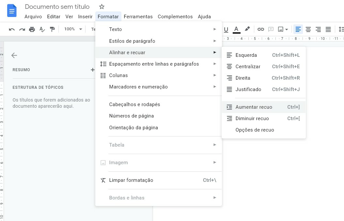Expand Espaçamento entre linhas e parágrafos
The image size is (344, 221).
pyautogui.click(x=158, y=64)
